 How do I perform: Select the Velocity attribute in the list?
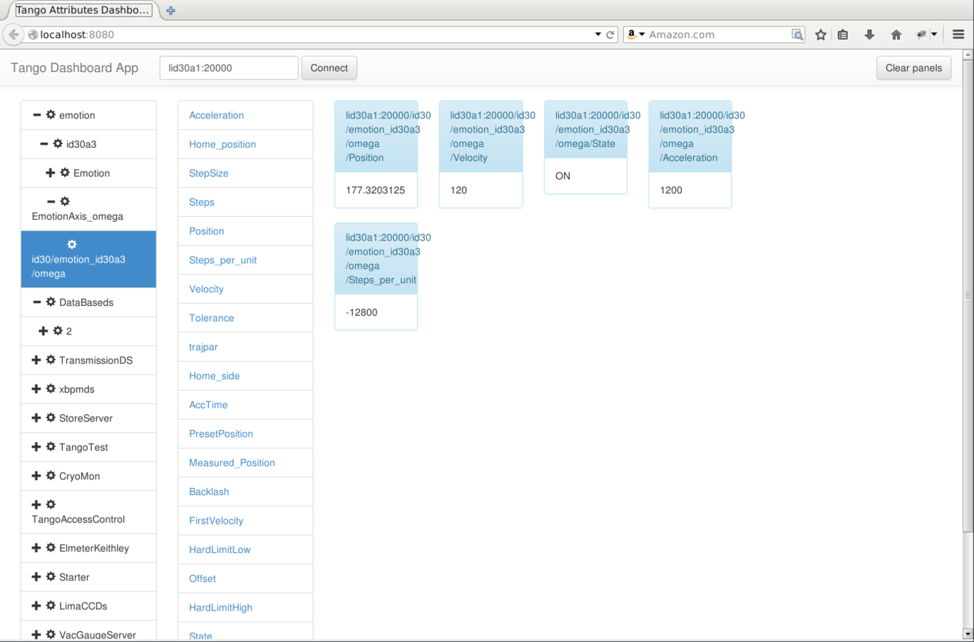point(245,289)
